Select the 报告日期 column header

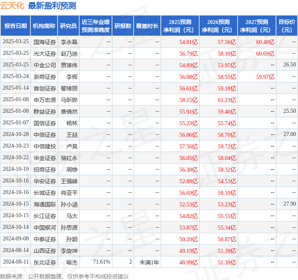[x=16, y=26]
